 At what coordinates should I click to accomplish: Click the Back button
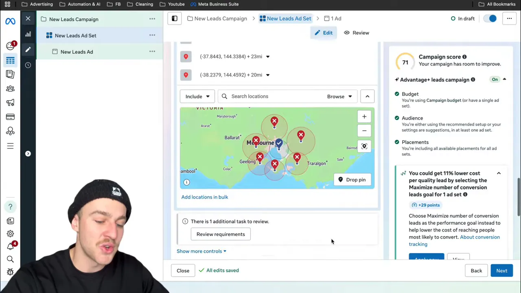point(476,271)
